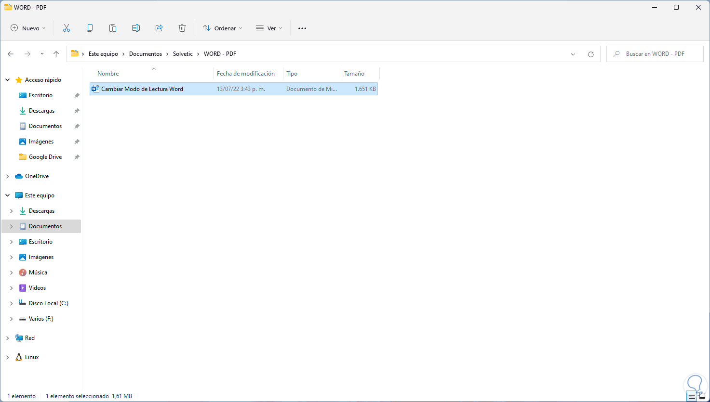Click the 1.651 KB size cell
Viewport: 710px width, 402px height.
tap(365, 89)
